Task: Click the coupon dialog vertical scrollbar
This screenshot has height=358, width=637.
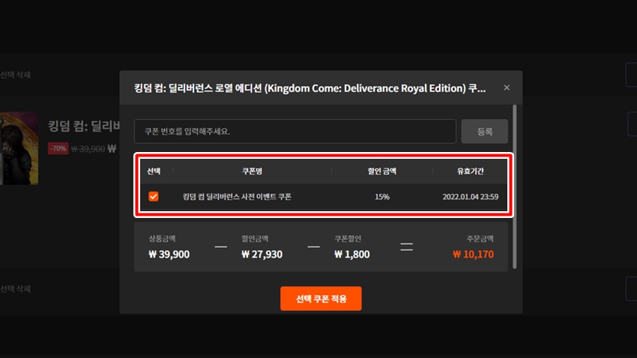Action: 515,186
